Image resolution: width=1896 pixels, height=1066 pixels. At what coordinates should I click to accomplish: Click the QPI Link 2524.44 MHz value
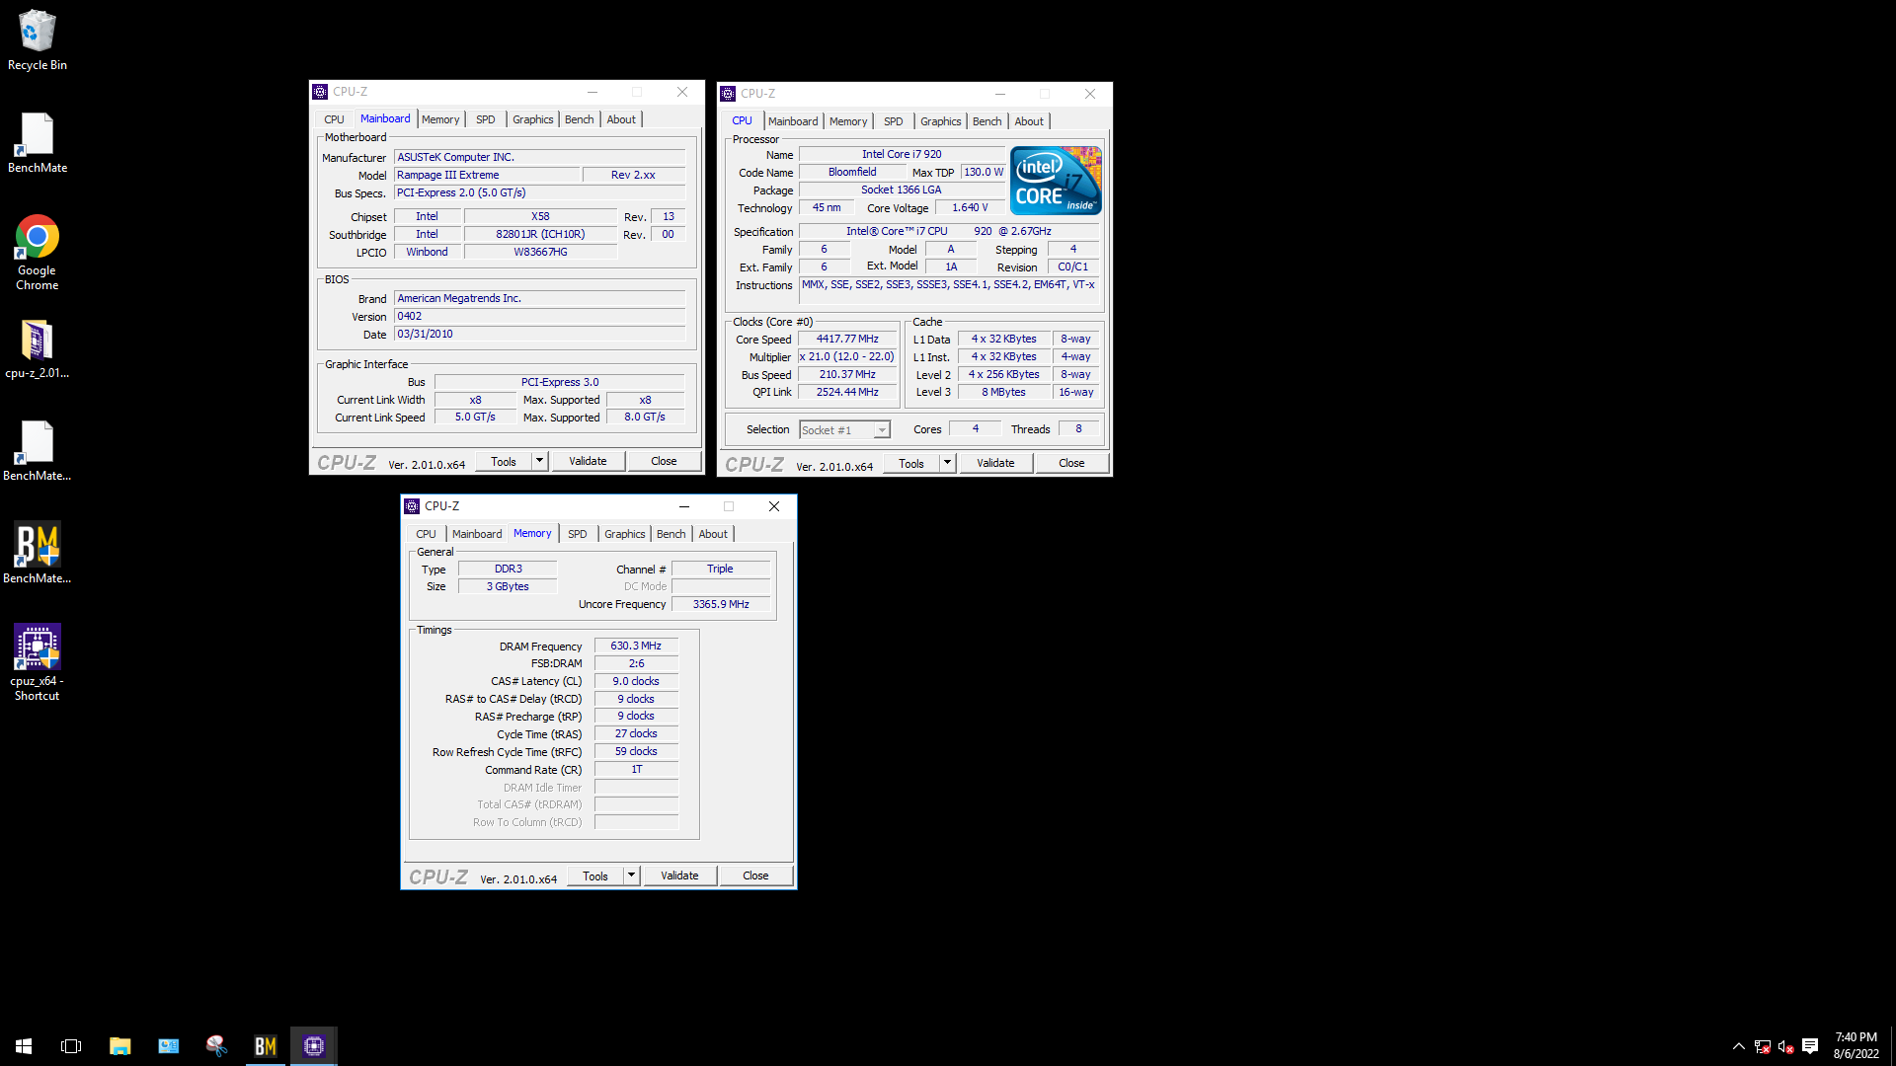(x=847, y=392)
